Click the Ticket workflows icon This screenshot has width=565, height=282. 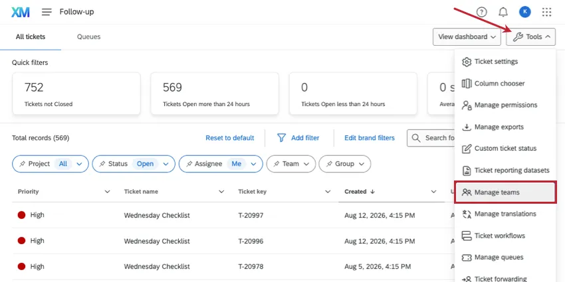467,236
